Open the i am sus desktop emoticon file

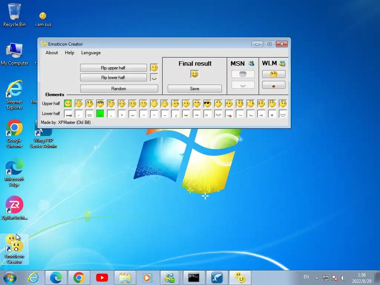tap(43, 19)
